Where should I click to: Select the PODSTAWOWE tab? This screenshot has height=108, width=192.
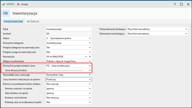13,21
